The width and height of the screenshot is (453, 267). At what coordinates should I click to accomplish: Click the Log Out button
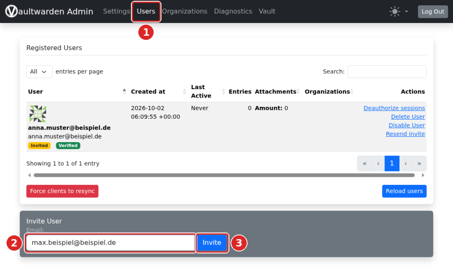(x=433, y=11)
